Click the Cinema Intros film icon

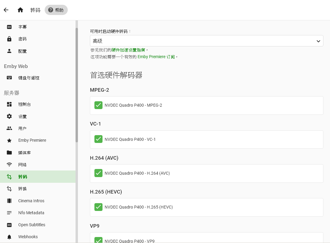pos(9,201)
